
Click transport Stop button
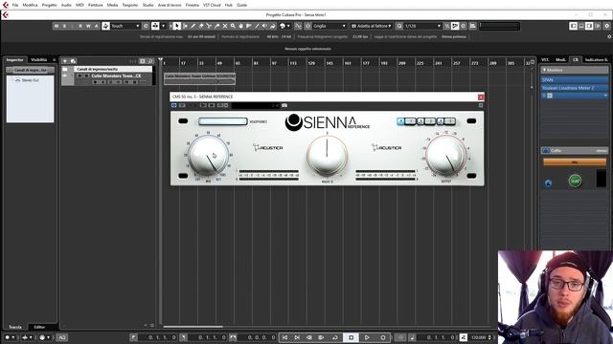tap(351, 337)
